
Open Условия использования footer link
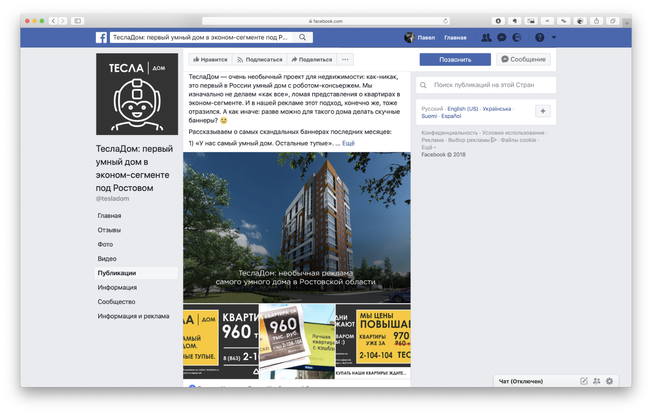(x=513, y=133)
